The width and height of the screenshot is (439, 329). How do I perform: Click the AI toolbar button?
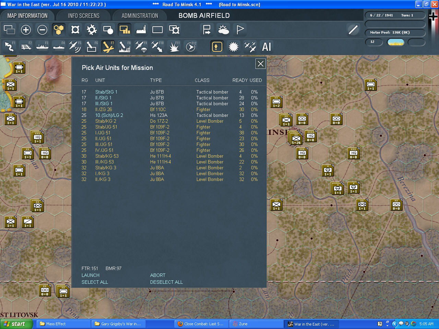pos(267,46)
